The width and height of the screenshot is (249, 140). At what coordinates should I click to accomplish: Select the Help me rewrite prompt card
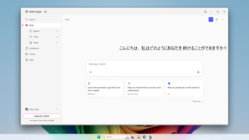tap(144, 88)
